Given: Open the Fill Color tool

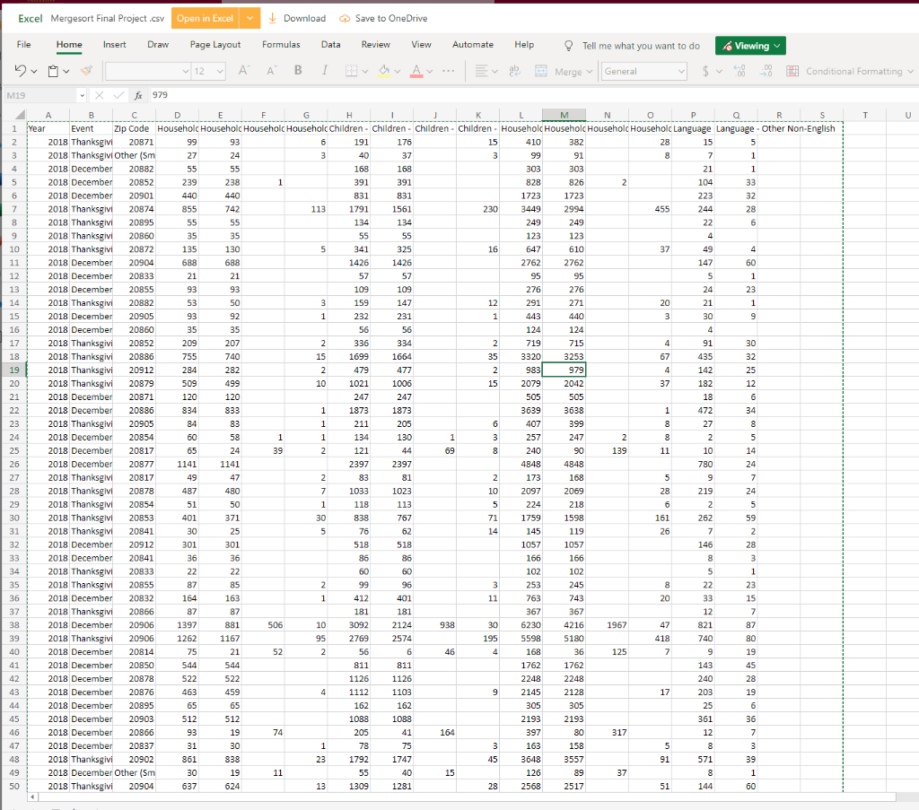Looking at the screenshot, I should 384,71.
